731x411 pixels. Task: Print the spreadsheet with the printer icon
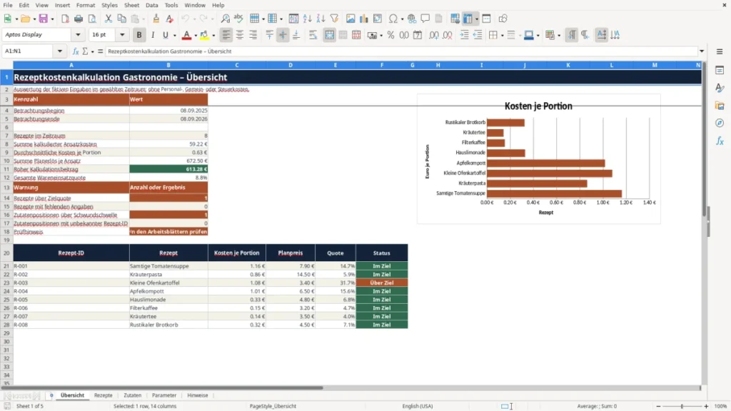coord(79,19)
